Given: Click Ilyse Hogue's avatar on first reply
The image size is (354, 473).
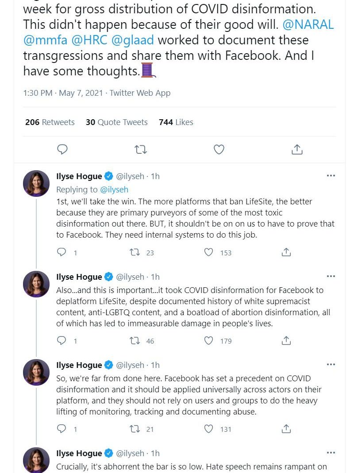Looking at the screenshot, I should 36,183.
